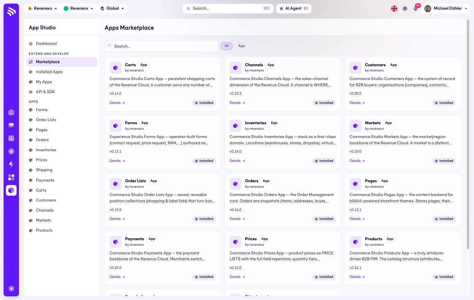
Task: Open the lightning bolt icon in left rail
Action: pos(11,164)
